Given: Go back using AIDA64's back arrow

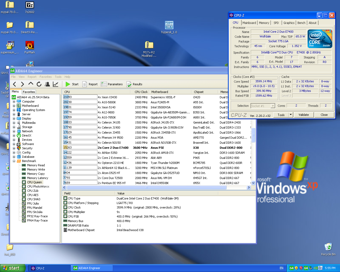Looking at the screenshot, I should [15, 84].
